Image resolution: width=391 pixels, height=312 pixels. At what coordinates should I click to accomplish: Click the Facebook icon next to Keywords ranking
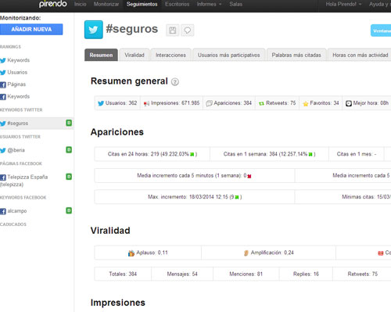[x=3, y=97]
